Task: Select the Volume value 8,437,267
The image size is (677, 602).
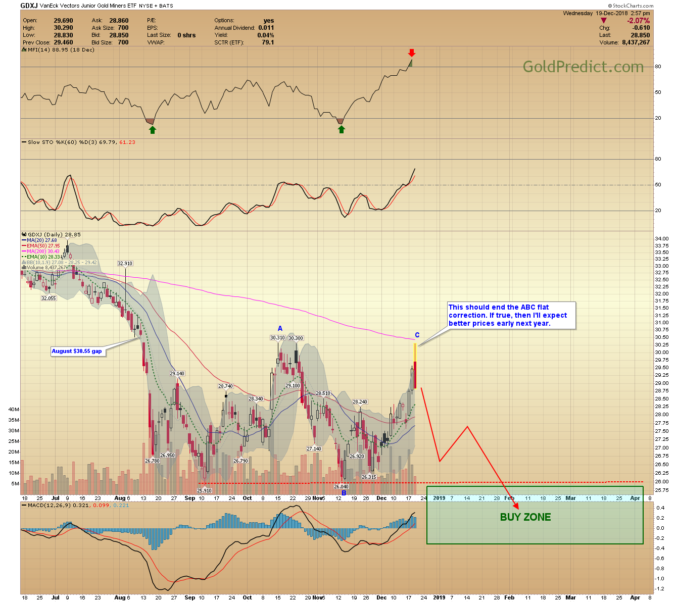Action: (635, 42)
